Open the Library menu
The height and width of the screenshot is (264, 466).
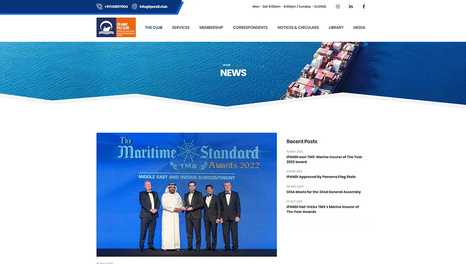(x=336, y=28)
